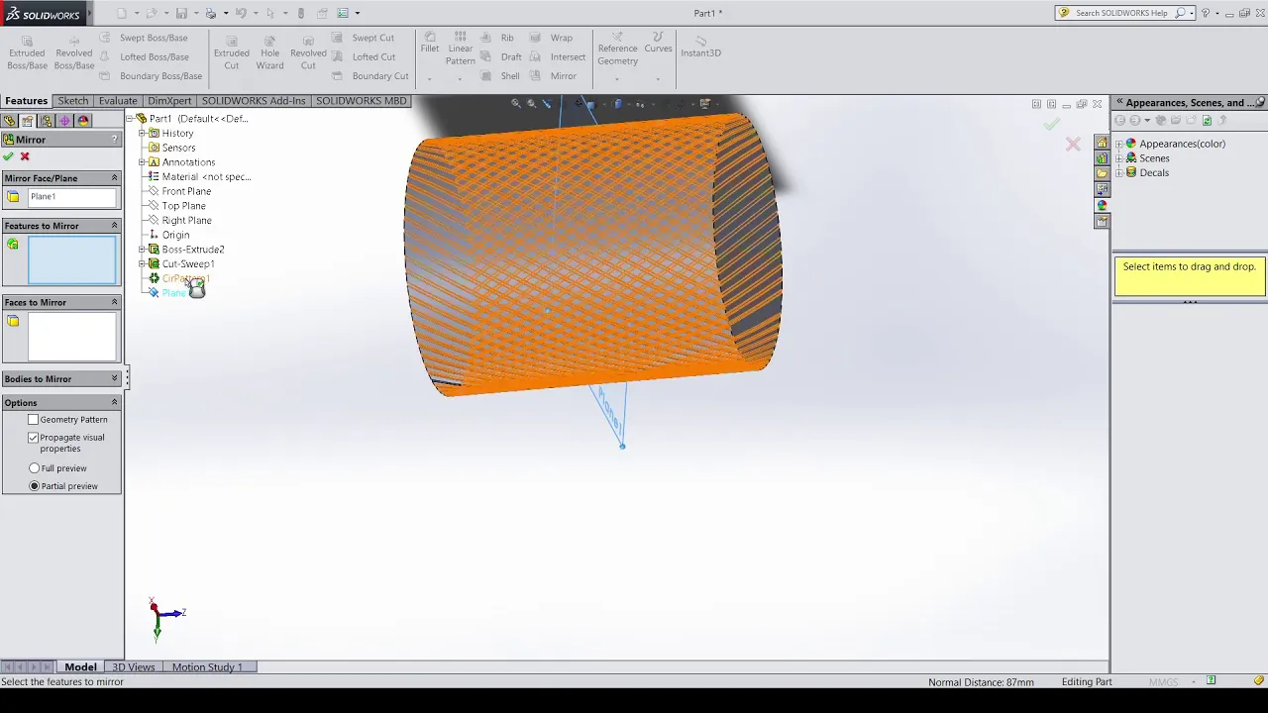Image resolution: width=1268 pixels, height=713 pixels.
Task: Open File Explorer tab in task pane
Action: click(1102, 173)
